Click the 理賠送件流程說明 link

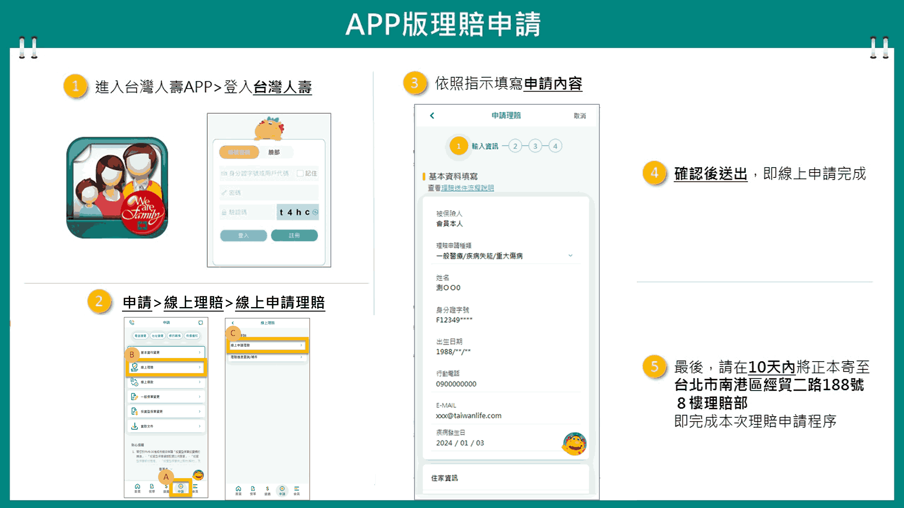467,188
